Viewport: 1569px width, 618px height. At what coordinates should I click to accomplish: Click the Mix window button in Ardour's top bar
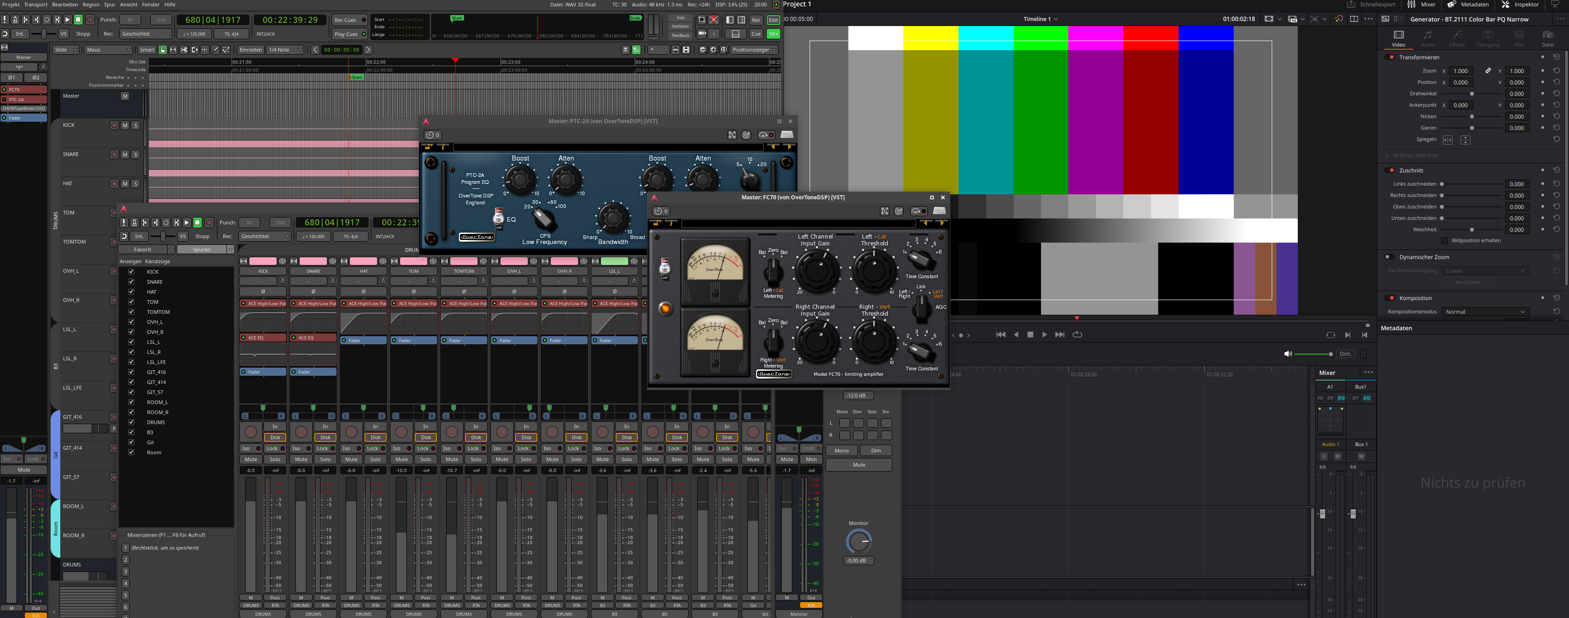(774, 34)
